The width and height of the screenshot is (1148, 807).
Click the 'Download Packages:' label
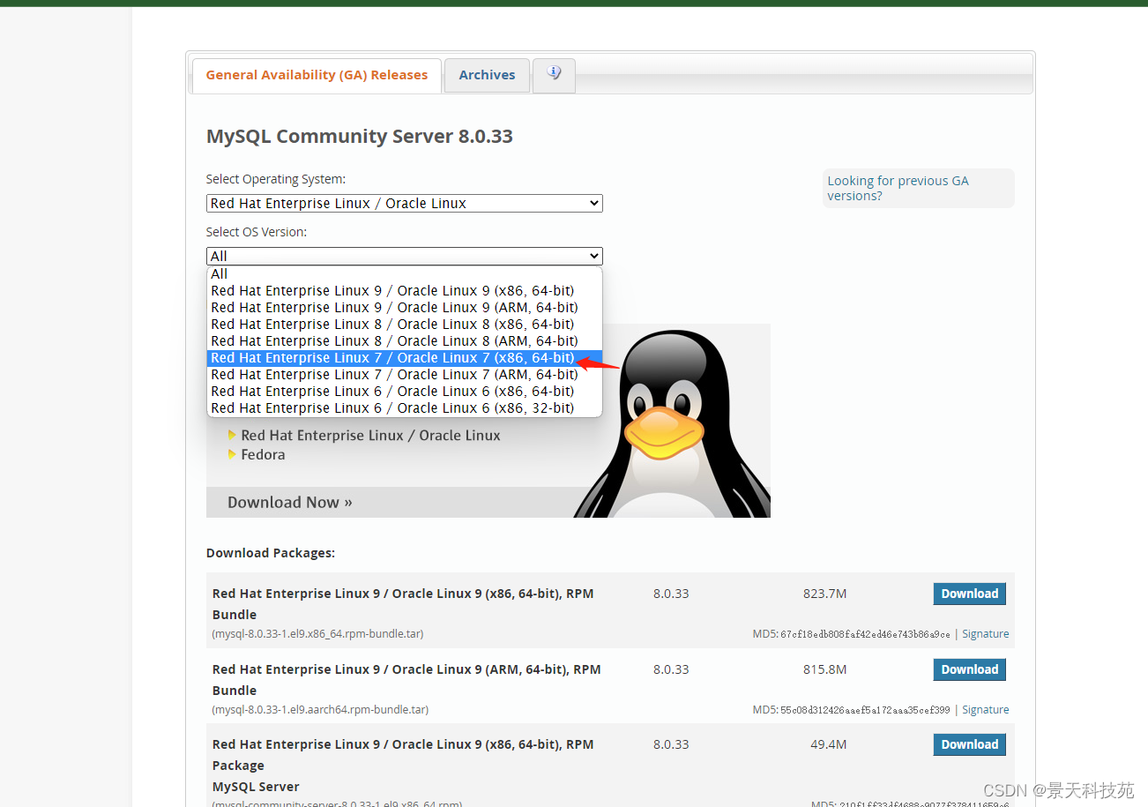coord(271,553)
